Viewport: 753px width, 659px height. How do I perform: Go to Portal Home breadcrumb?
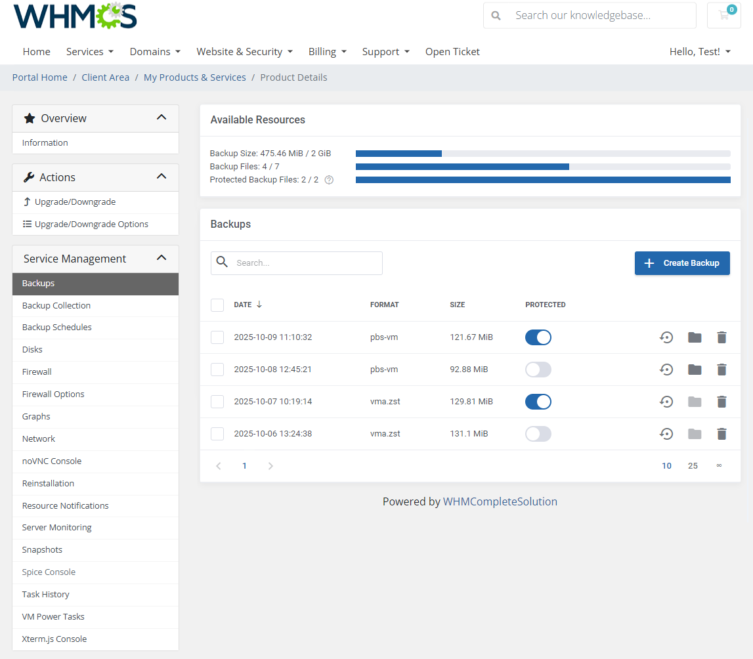click(x=40, y=77)
